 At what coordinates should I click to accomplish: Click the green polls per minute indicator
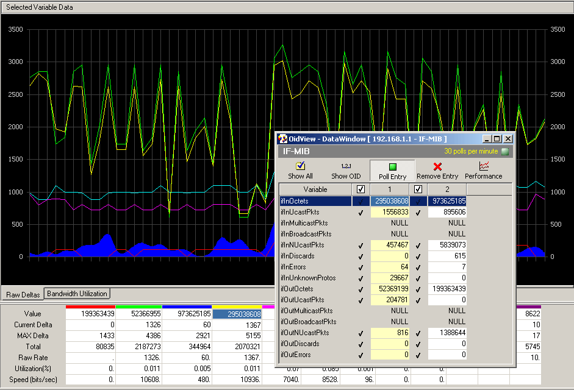point(504,151)
